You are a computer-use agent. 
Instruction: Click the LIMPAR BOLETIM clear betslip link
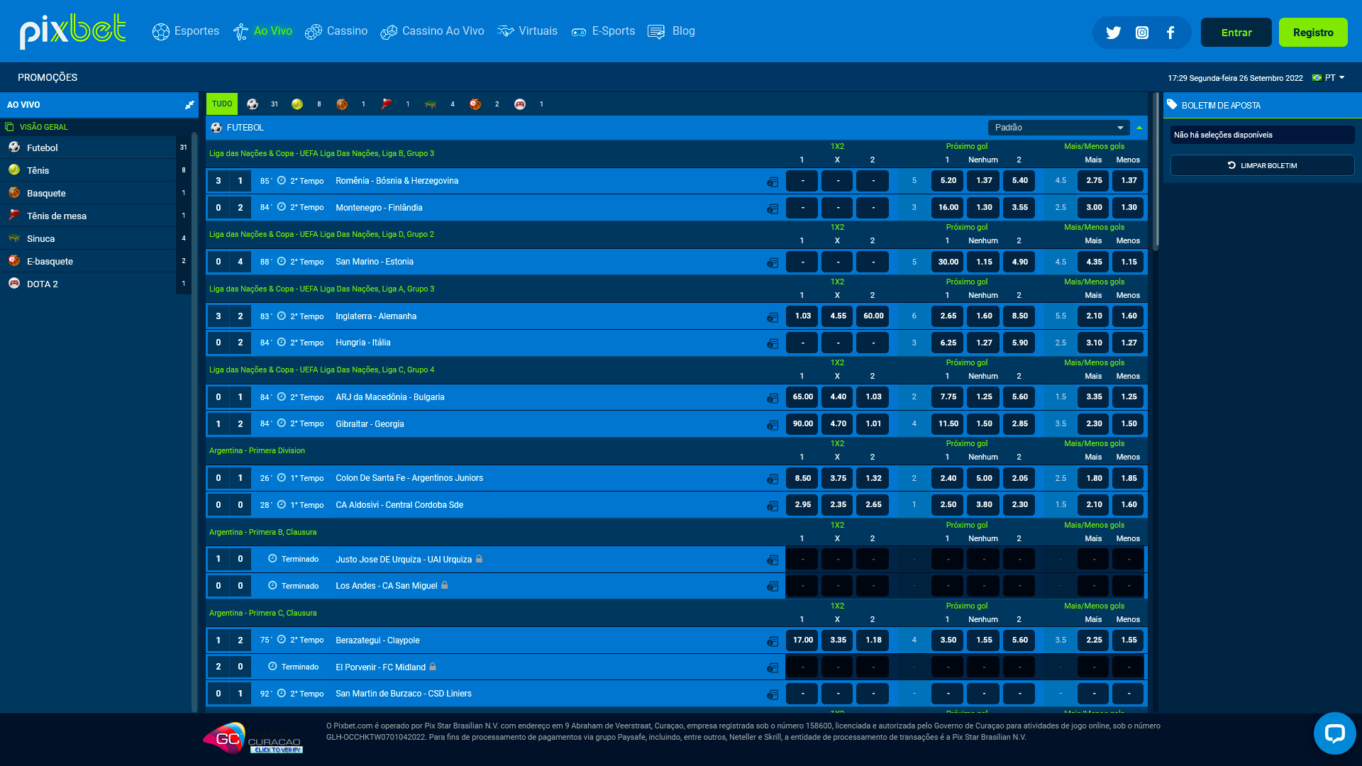(x=1261, y=165)
